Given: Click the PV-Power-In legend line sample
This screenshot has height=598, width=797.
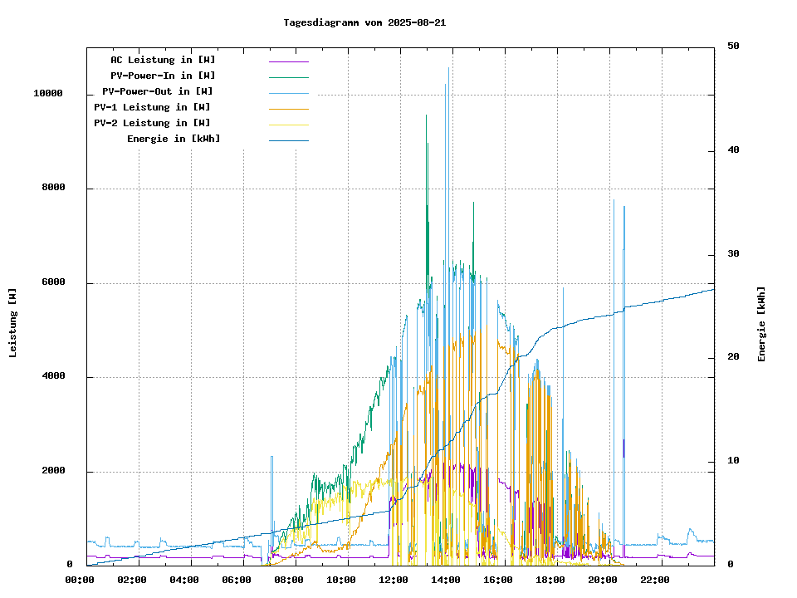Looking at the screenshot, I should tap(288, 76).
